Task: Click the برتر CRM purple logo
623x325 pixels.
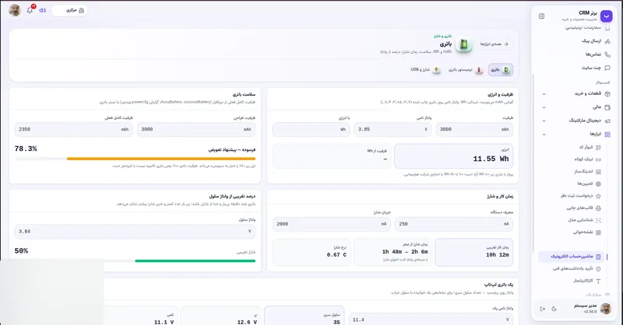Action: point(606,16)
